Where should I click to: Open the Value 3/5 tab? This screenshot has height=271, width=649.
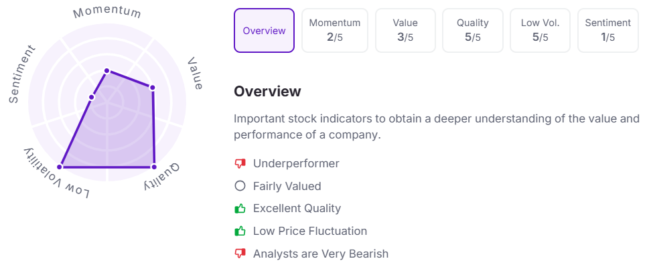pos(405,31)
